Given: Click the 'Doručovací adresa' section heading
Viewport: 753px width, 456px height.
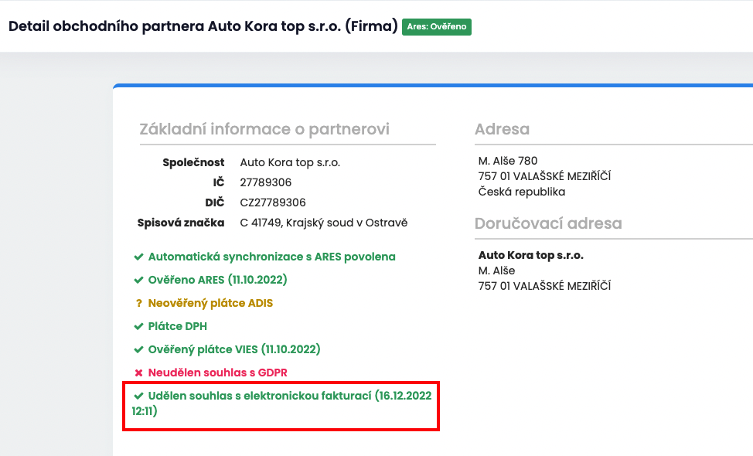Looking at the screenshot, I should tap(548, 224).
